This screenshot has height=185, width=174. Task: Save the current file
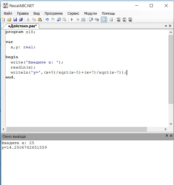pyautogui.click(x=15, y=19)
